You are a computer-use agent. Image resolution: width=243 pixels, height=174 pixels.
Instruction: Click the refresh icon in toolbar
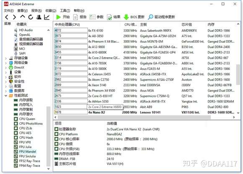pyautogui.click(x=31, y=17)
